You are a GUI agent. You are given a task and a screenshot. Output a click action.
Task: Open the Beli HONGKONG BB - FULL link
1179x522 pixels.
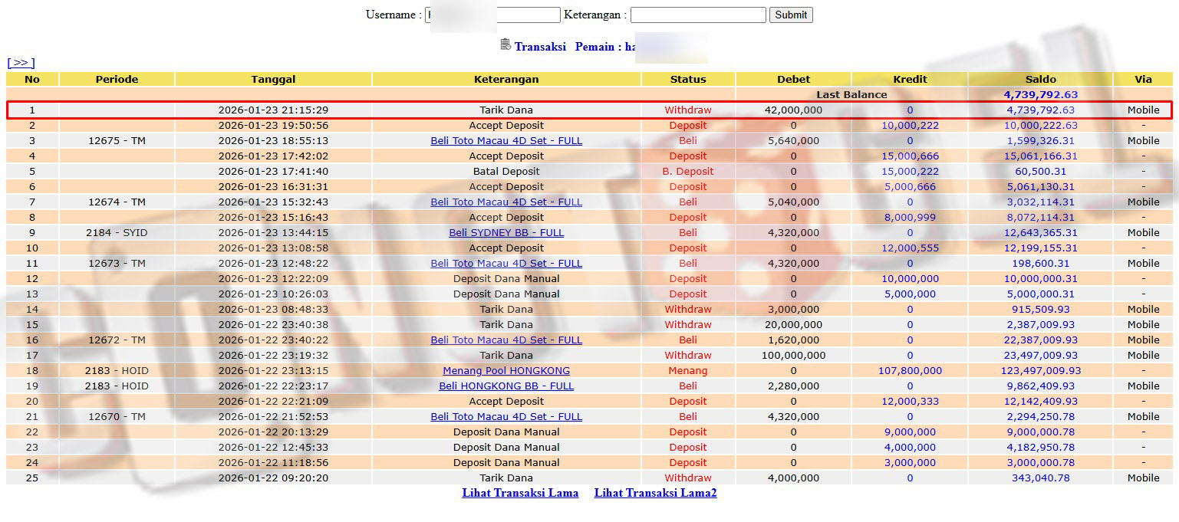506,386
